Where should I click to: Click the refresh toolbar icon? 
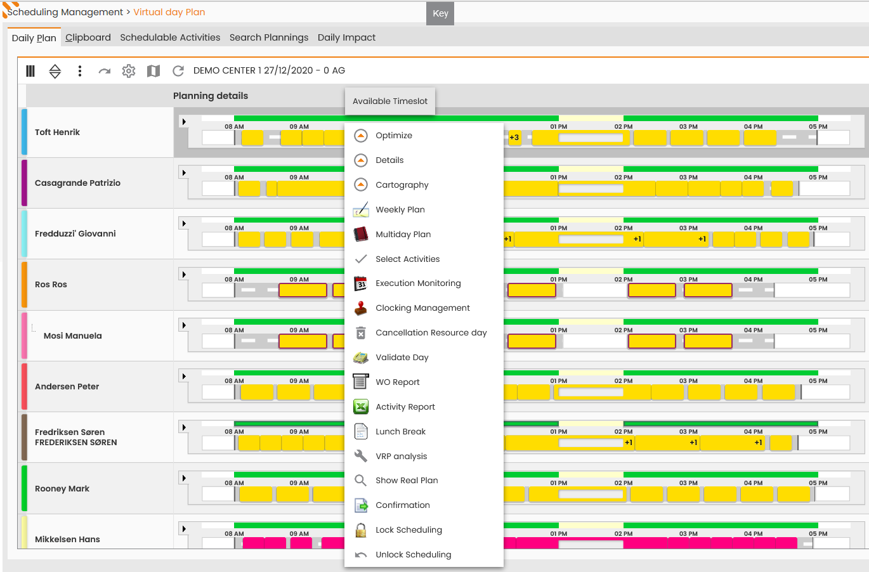coord(178,71)
